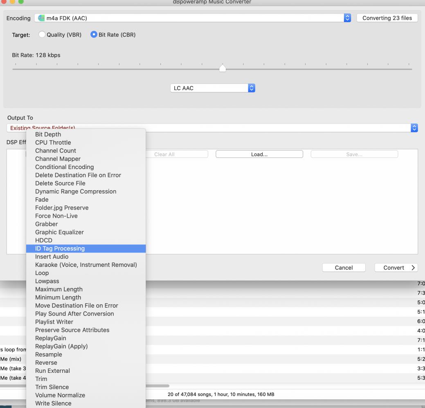Open the Output To folder dropdown
Viewport: 425px width, 408px height.
coord(414,128)
